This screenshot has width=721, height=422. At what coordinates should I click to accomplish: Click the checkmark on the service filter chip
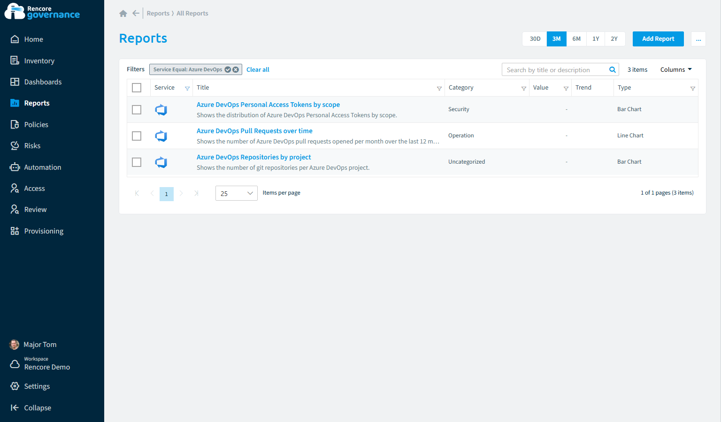click(x=228, y=69)
